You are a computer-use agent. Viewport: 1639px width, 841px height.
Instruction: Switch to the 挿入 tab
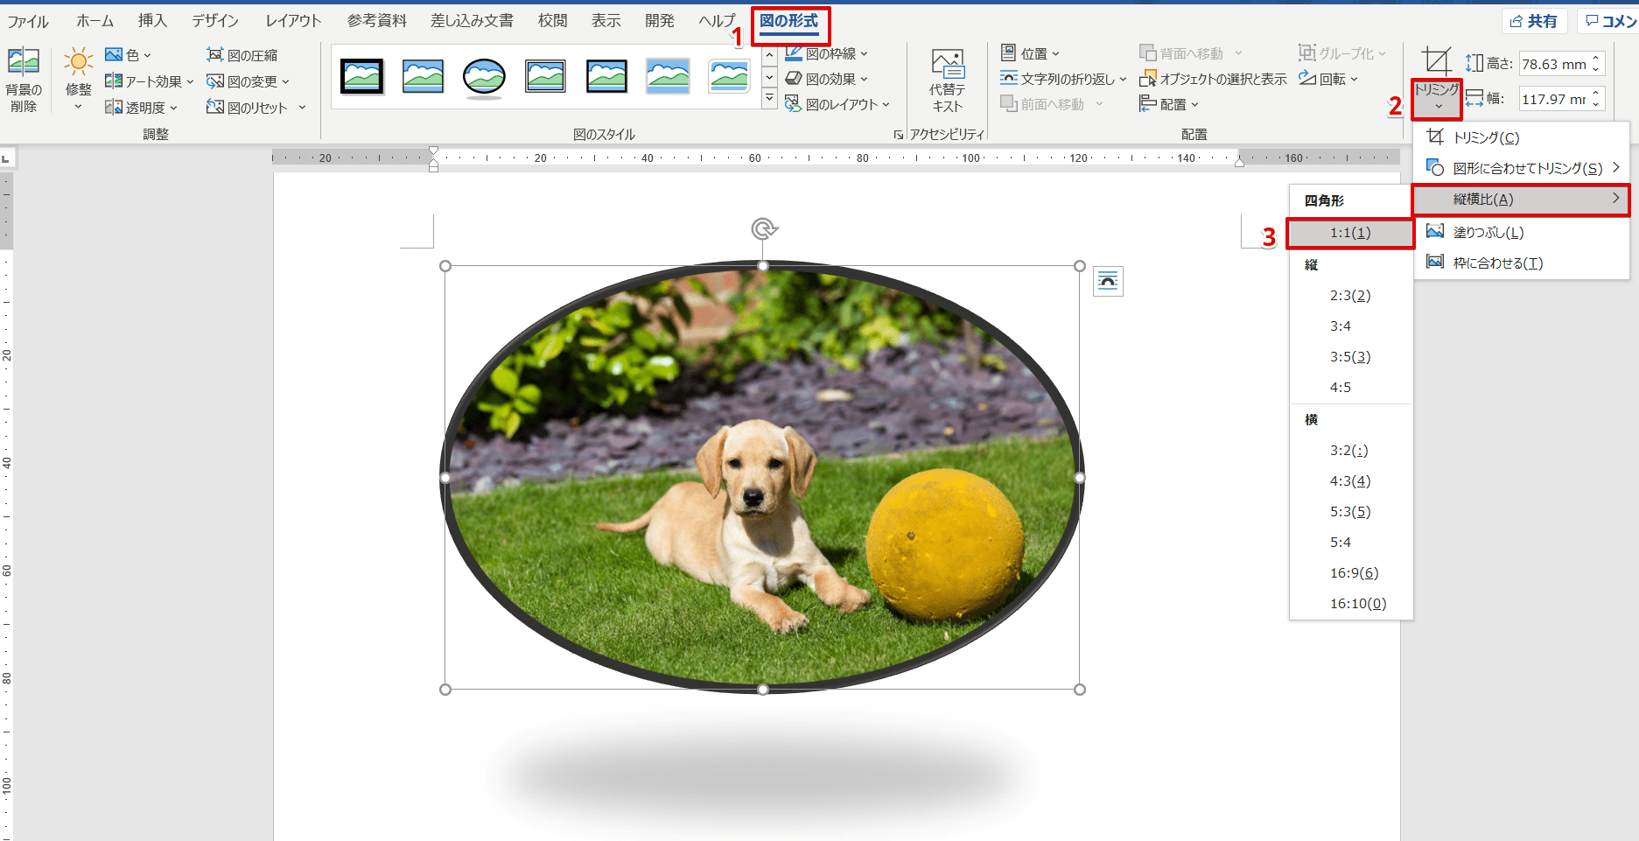click(x=152, y=21)
